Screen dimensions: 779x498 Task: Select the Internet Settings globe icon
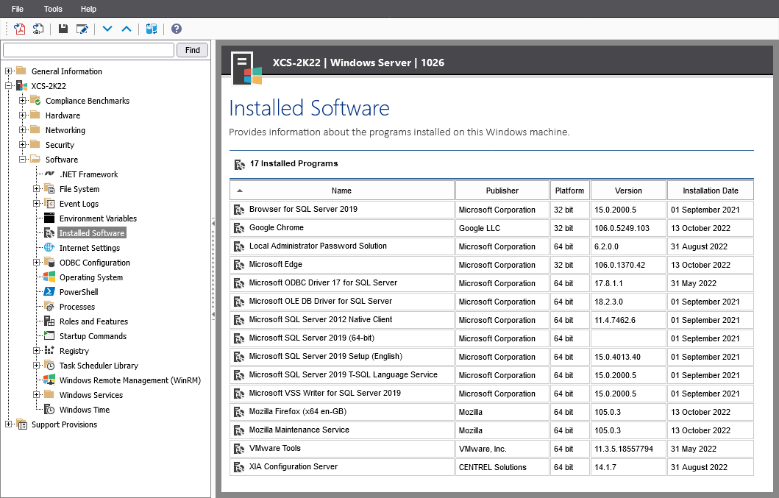(49, 247)
